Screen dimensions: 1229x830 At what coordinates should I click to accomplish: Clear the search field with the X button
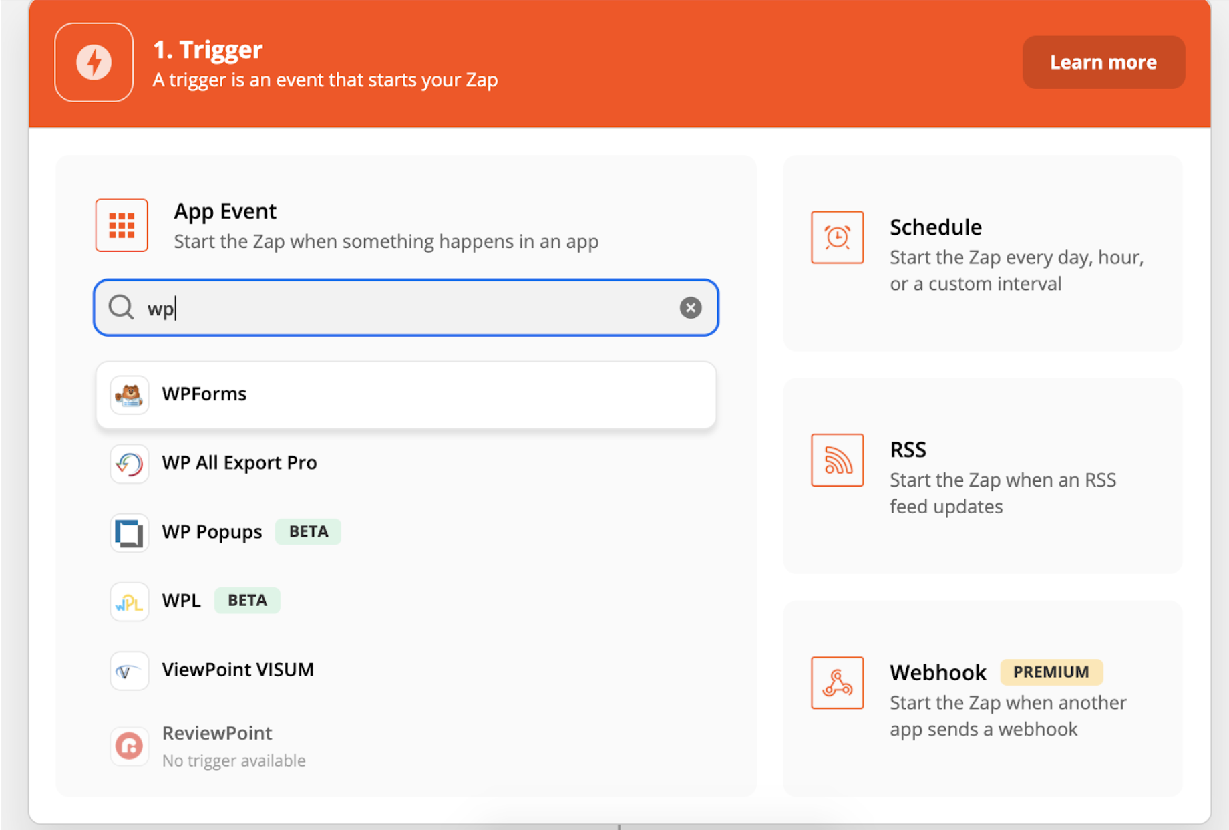691,308
